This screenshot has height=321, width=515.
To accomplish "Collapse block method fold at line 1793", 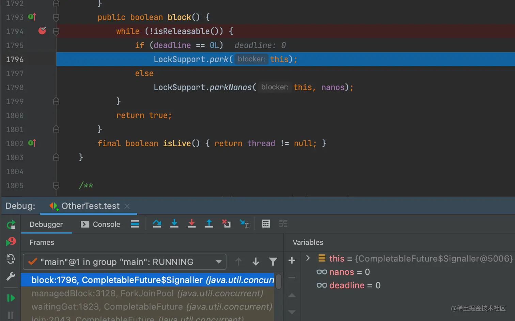I will 56,17.
